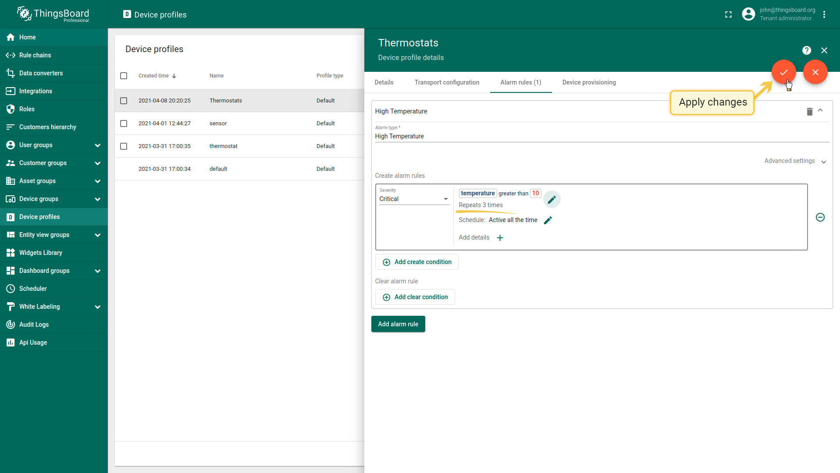
Task: Click Add clear condition button
Action: [415, 297]
